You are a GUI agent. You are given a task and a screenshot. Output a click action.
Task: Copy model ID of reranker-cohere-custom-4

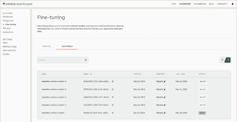113,81
